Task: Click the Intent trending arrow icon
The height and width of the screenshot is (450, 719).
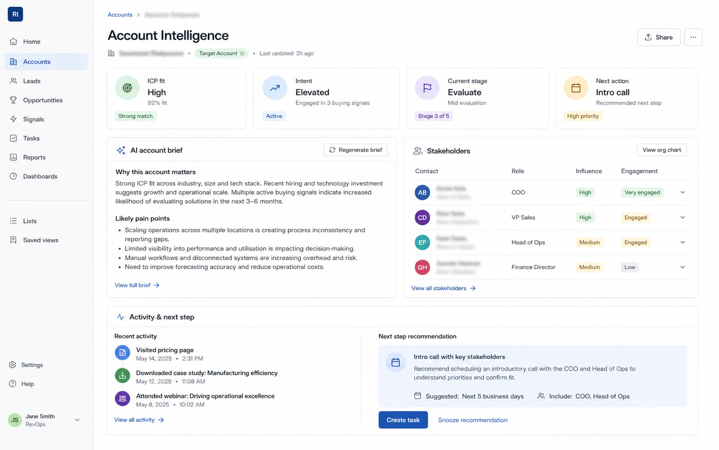Action: 275,88
